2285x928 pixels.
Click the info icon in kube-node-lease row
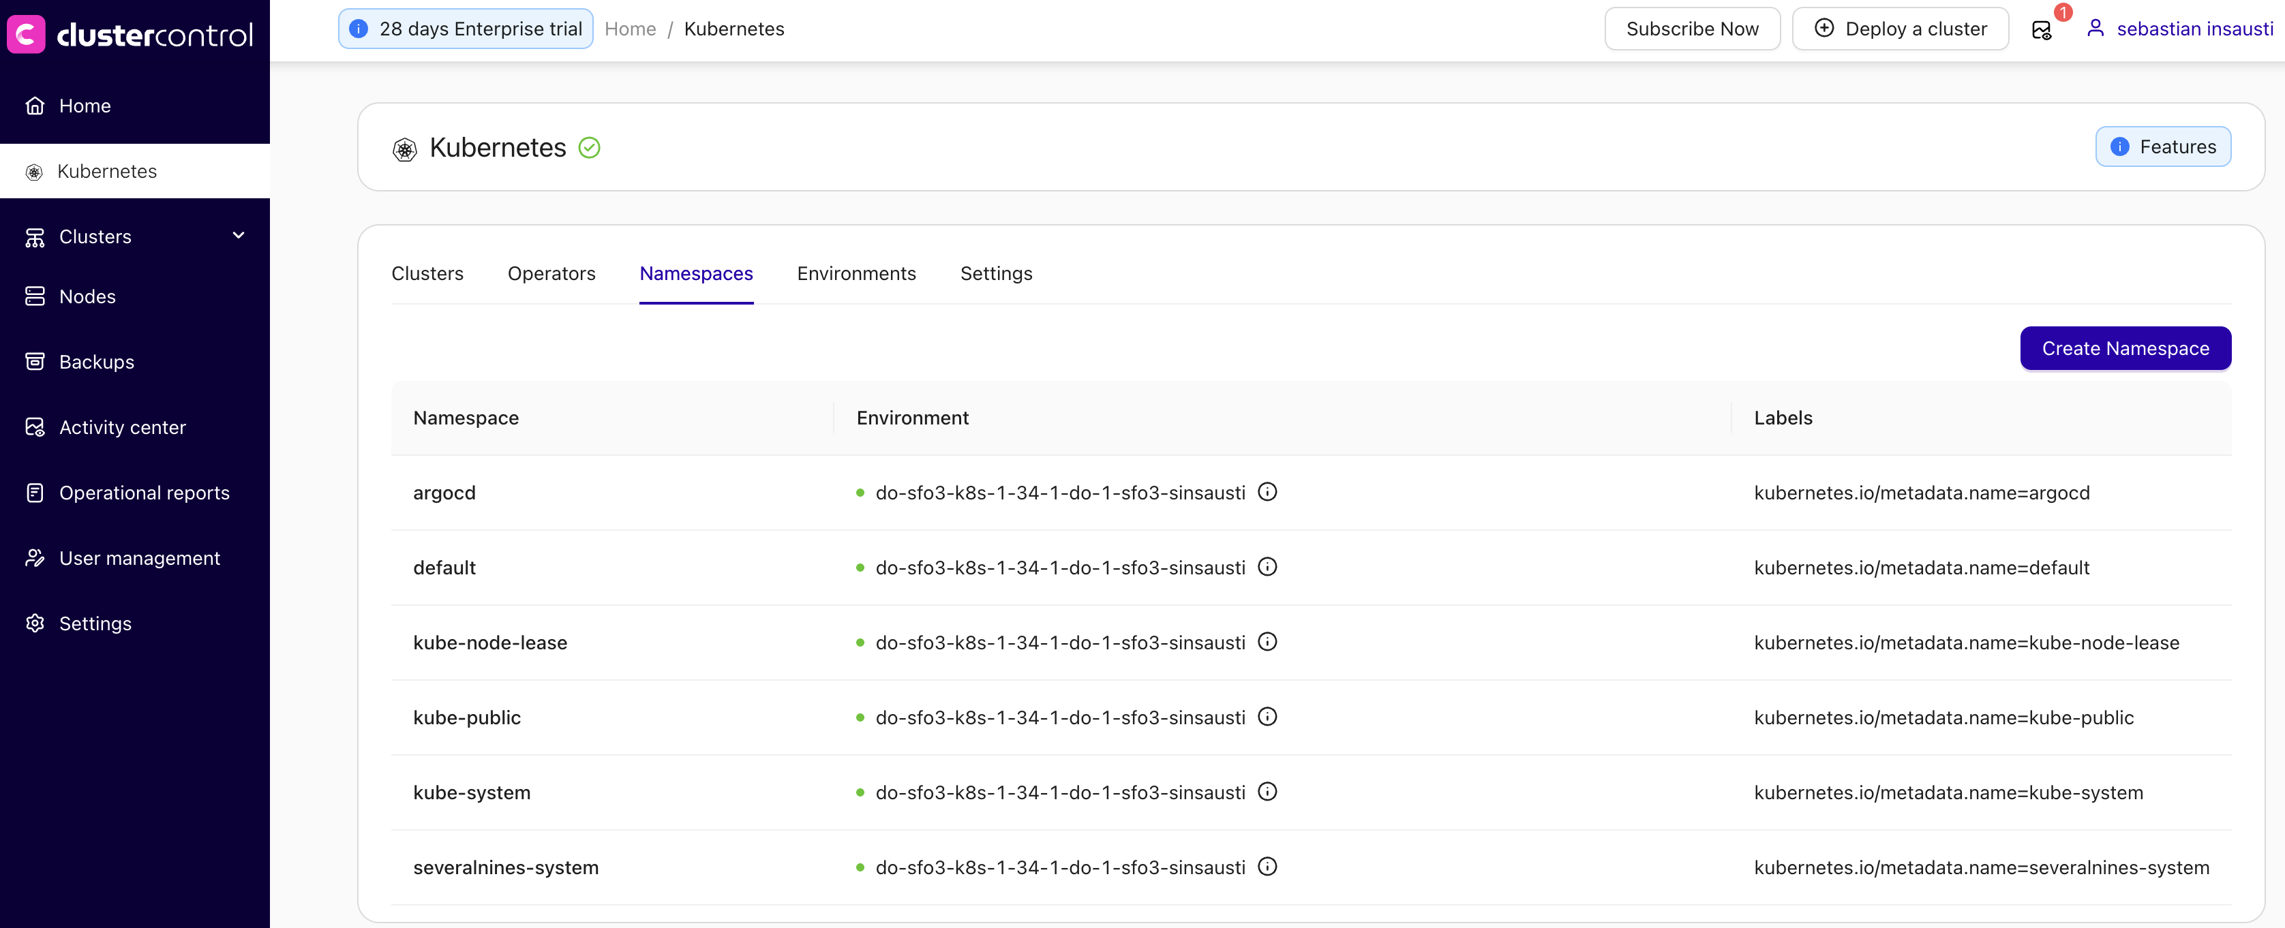click(1267, 642)
